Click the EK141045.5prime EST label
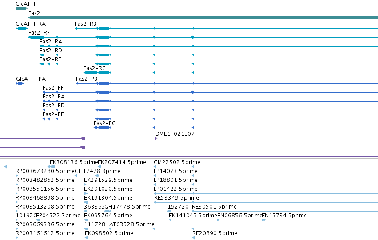Viewport: 378px width, 240px height. click(x=193, y=216)
